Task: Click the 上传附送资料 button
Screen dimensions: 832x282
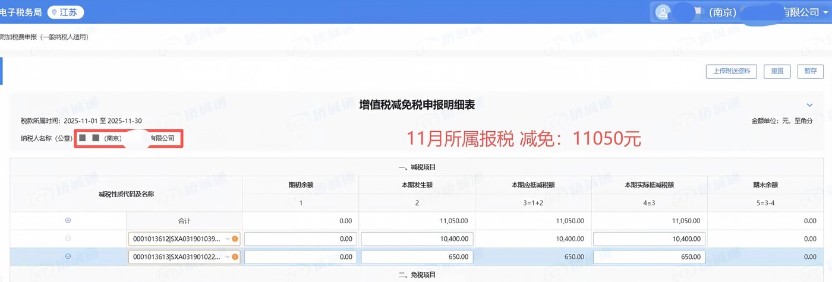Action: pos(731,71)
